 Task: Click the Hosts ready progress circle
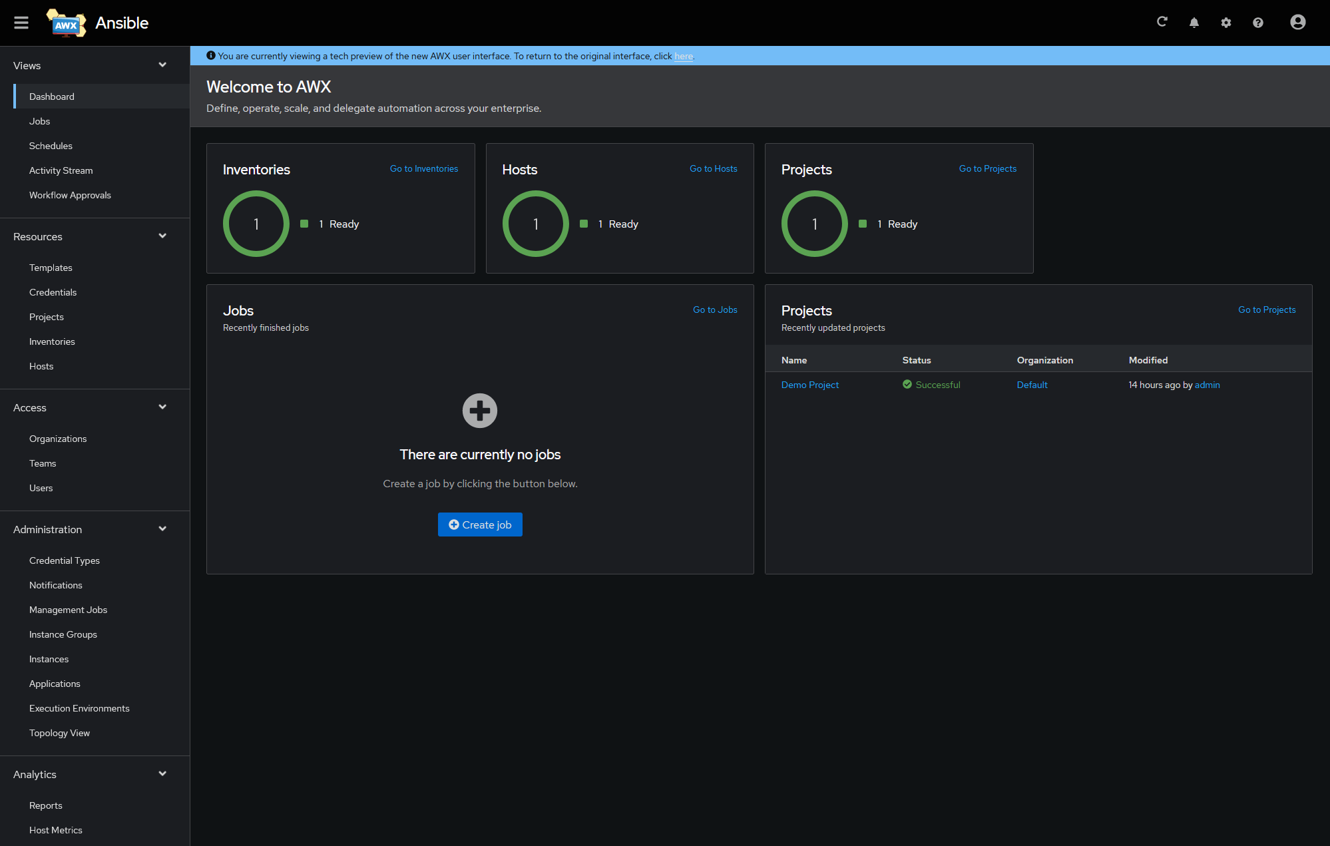[x=535, y=224]
